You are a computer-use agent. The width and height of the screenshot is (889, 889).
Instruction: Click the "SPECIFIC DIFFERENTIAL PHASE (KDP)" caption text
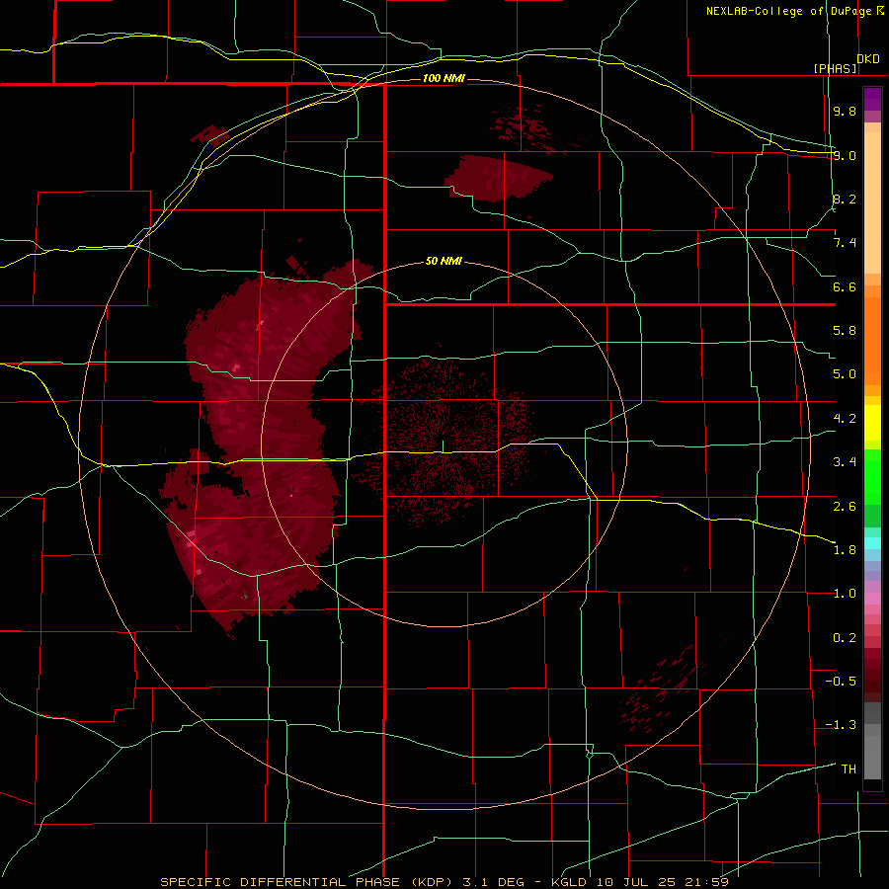pos(307,882)
